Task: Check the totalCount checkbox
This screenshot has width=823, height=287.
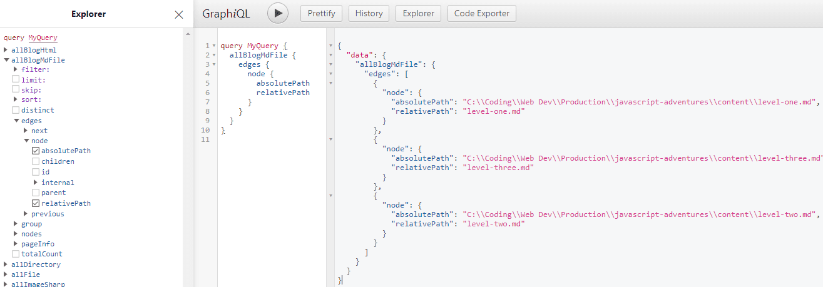Action: (16, 254)
